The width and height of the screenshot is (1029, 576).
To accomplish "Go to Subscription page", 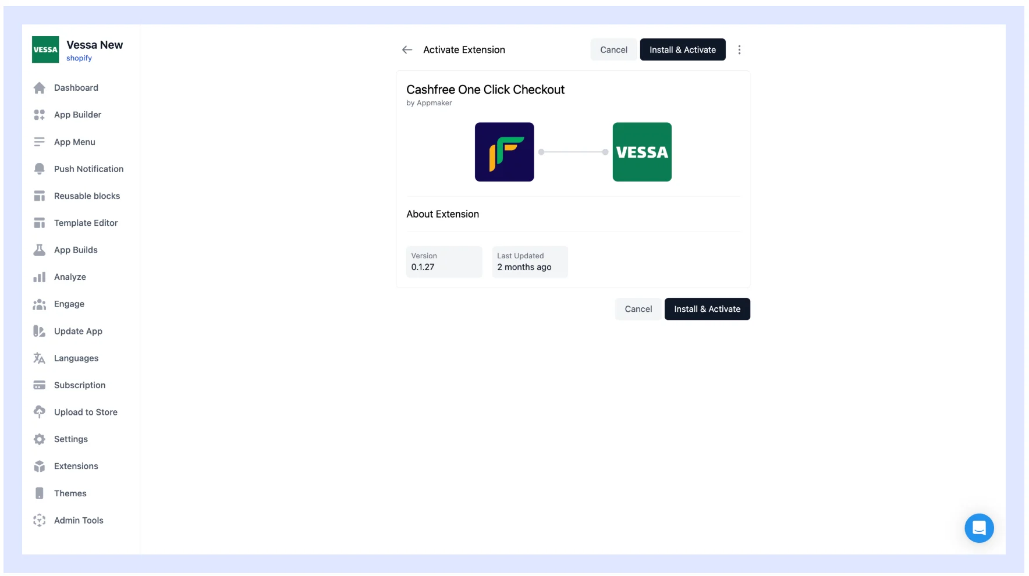I will tap(81, 385).
